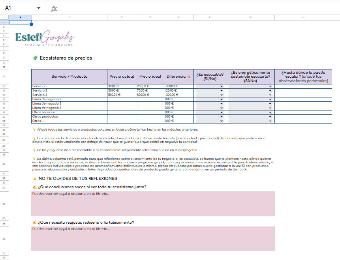
Task: Open ¿Es escalable? dropdown for Servicio 1
Action: [222, 86]
